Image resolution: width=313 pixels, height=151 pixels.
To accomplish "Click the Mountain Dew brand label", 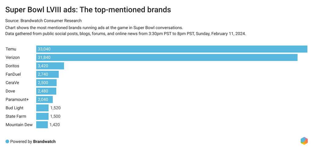I will (x=19, y=125).
